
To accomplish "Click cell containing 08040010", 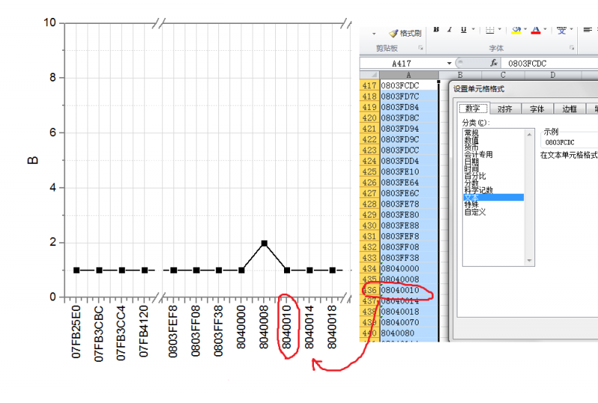I will click(x=408, y=290).
